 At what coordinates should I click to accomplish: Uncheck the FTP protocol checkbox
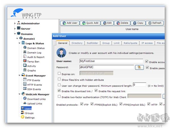[82, 104]
